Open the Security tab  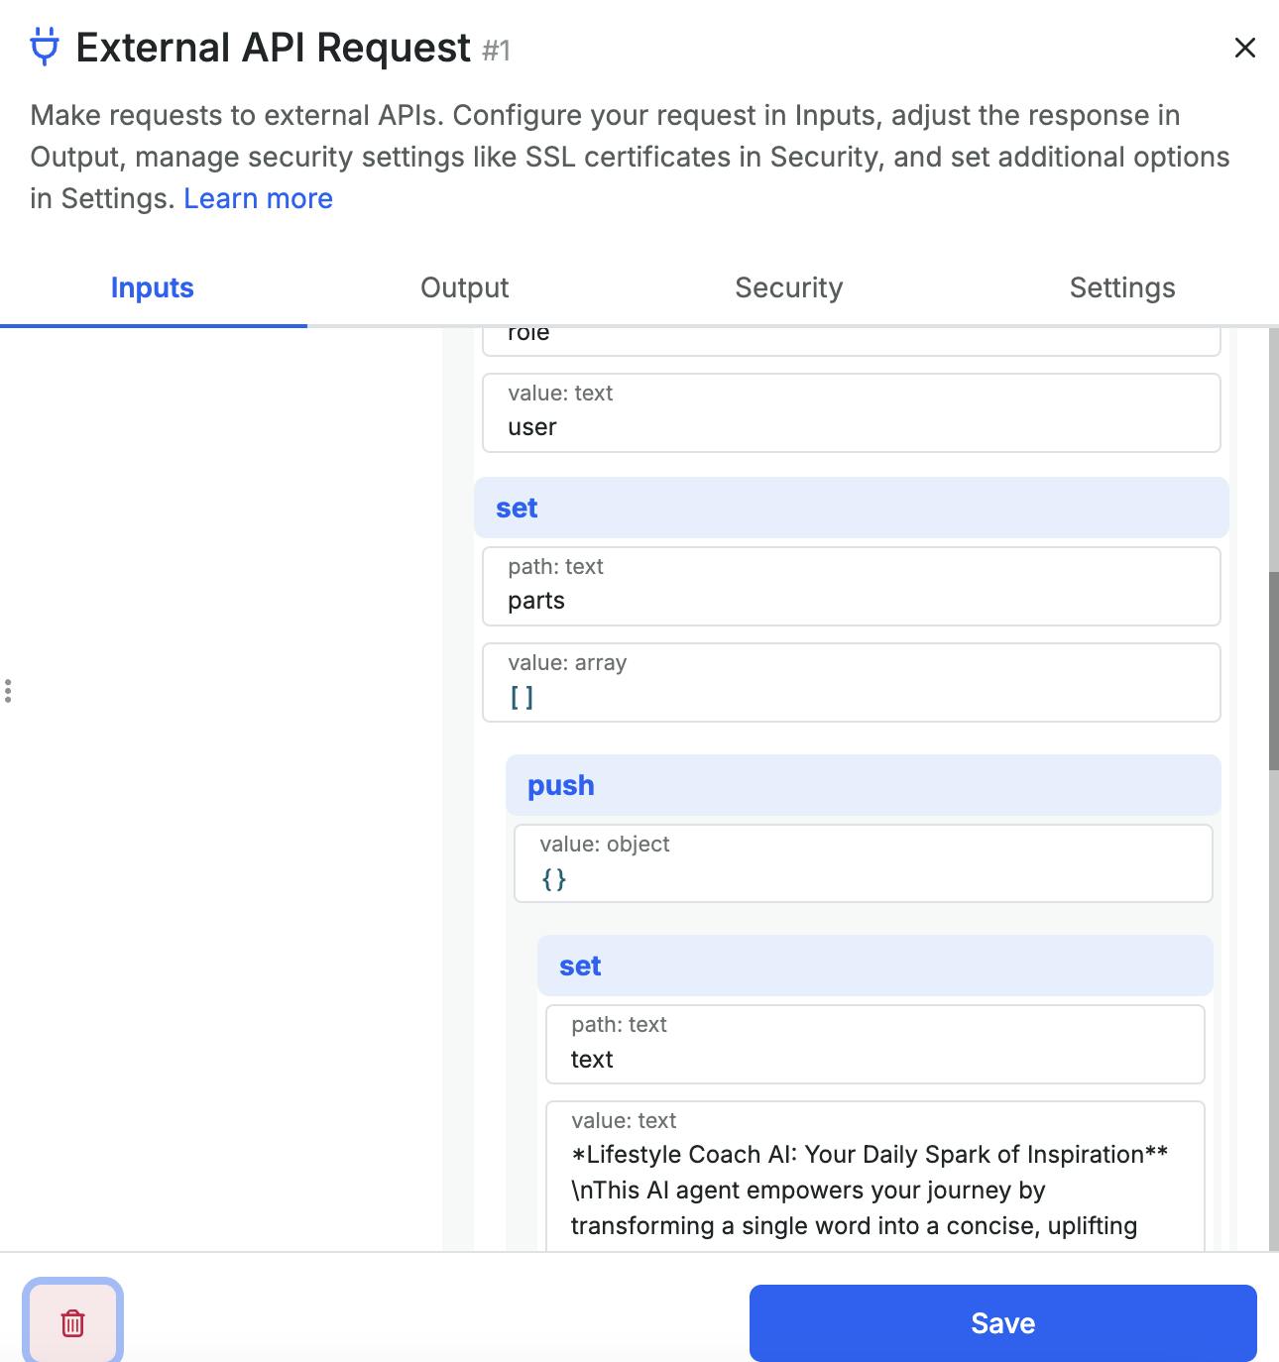(788, 287)
